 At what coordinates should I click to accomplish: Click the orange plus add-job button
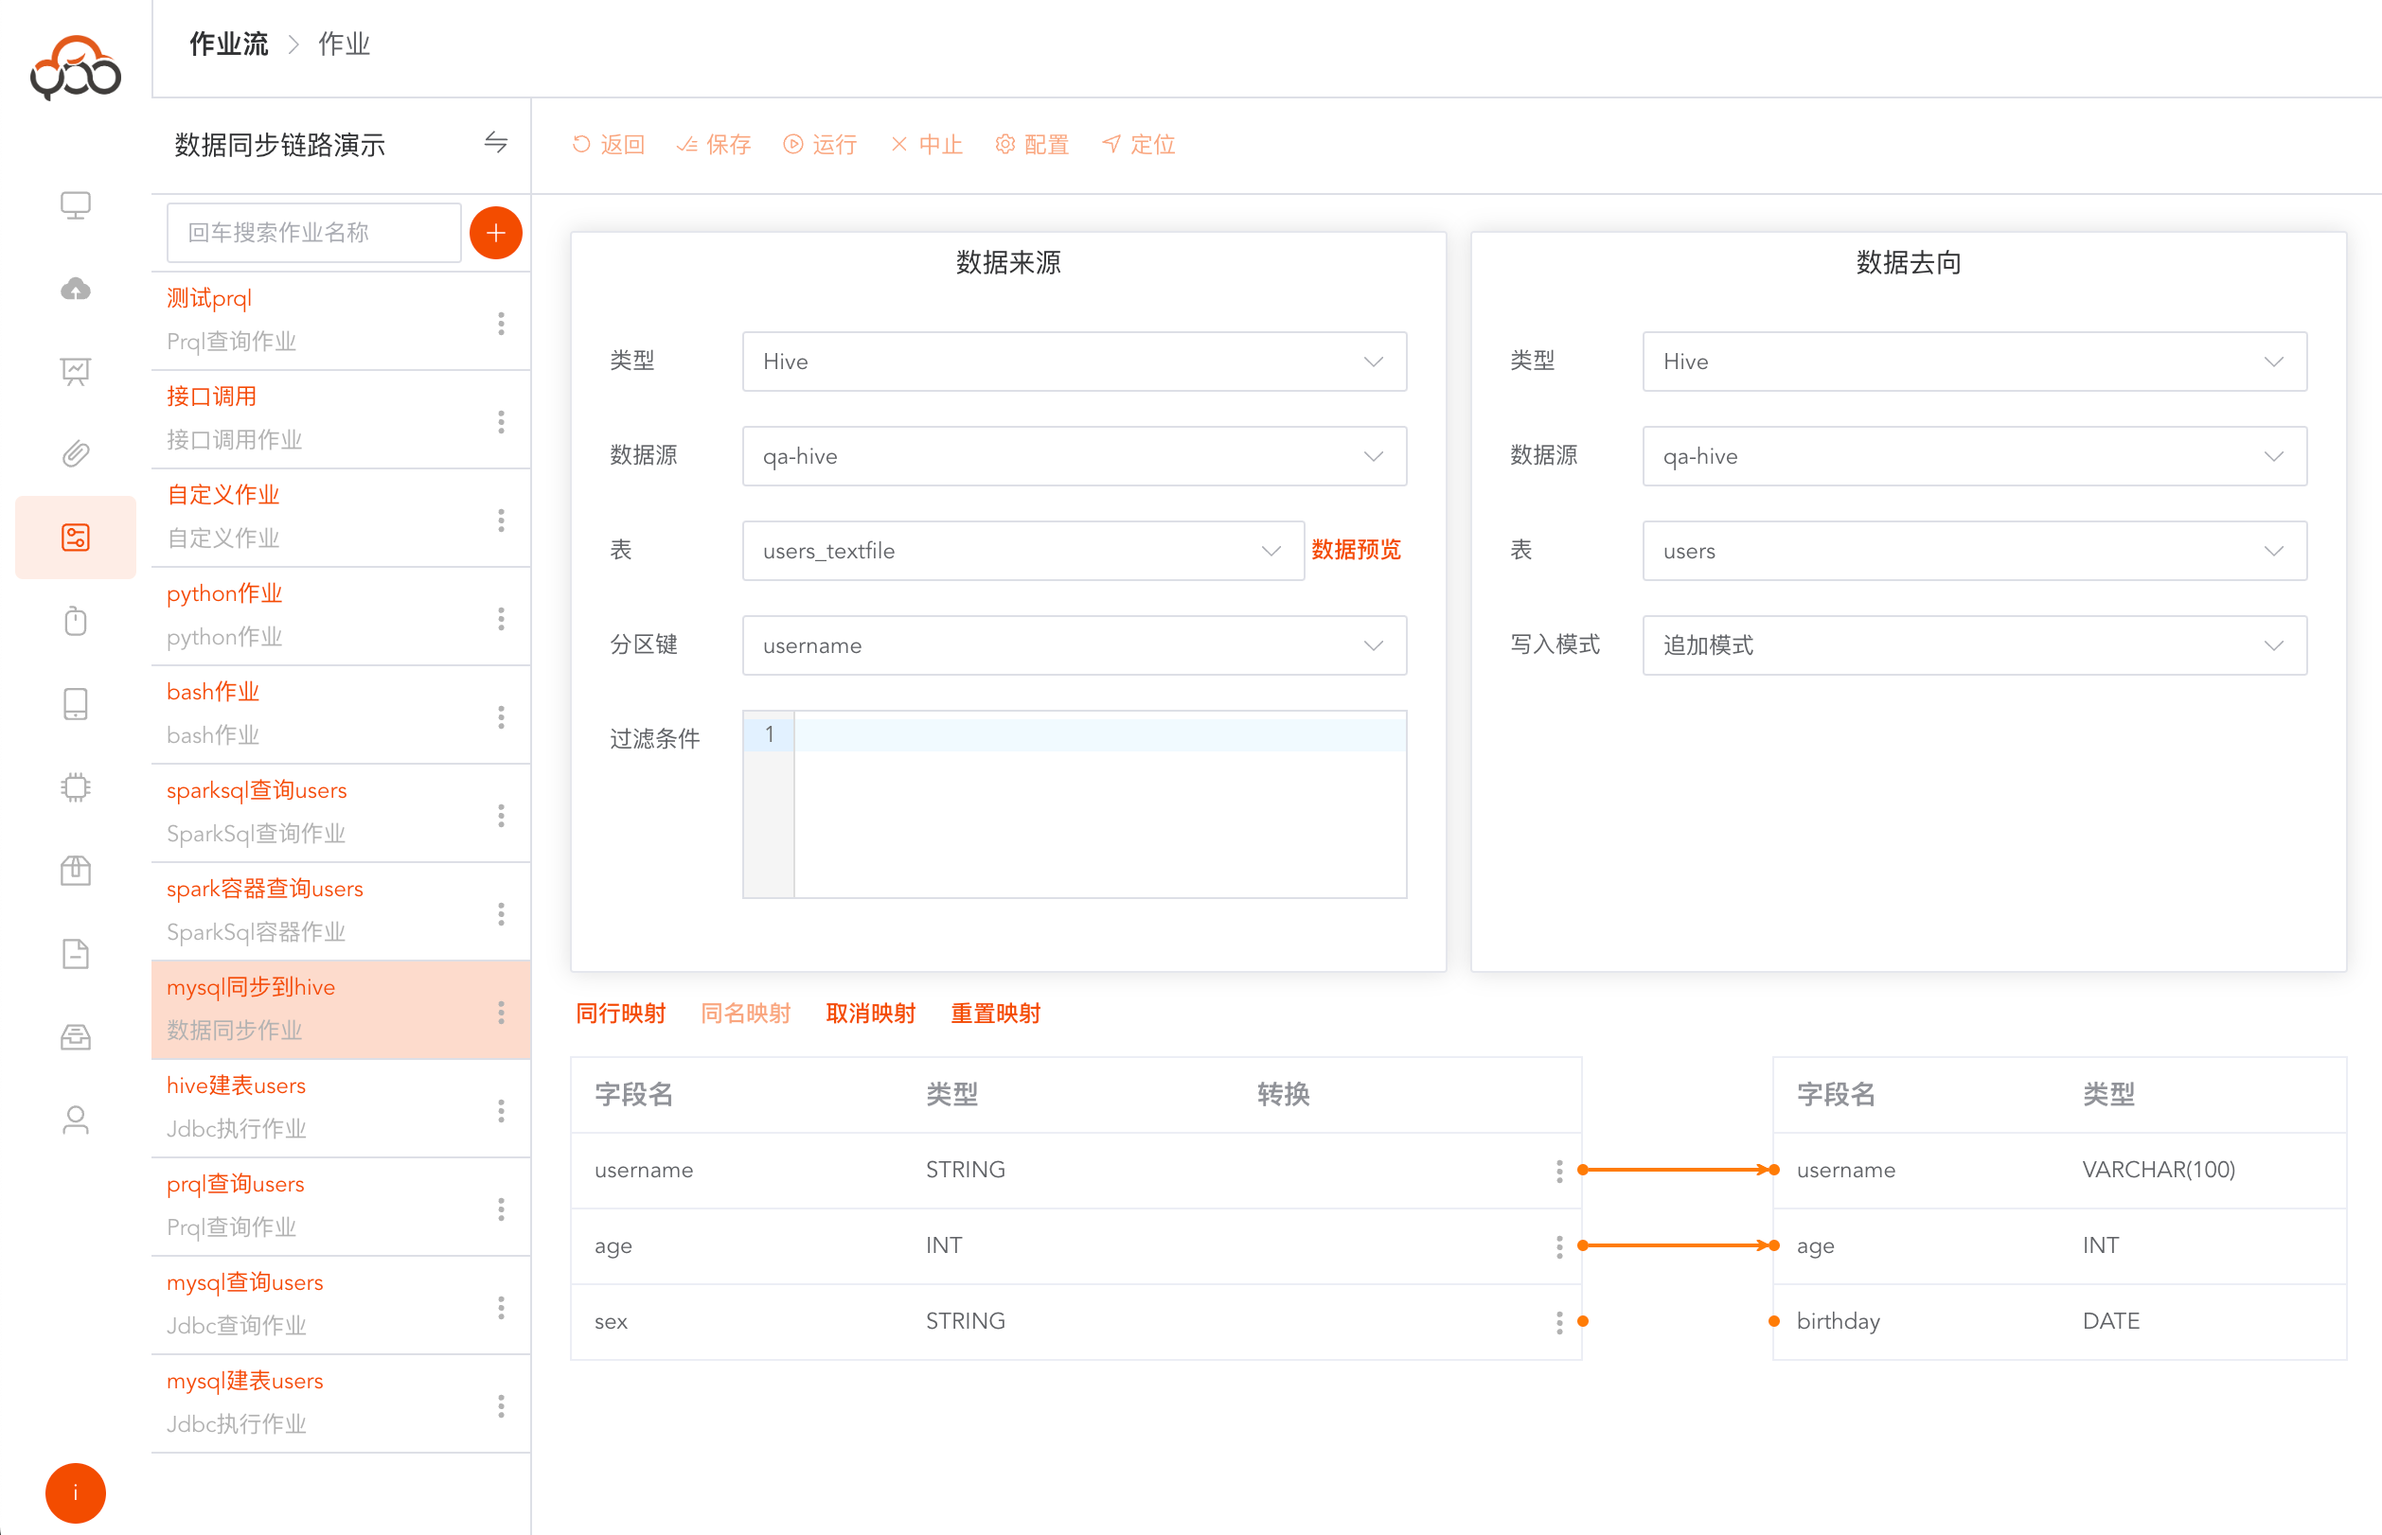[495, 233]
